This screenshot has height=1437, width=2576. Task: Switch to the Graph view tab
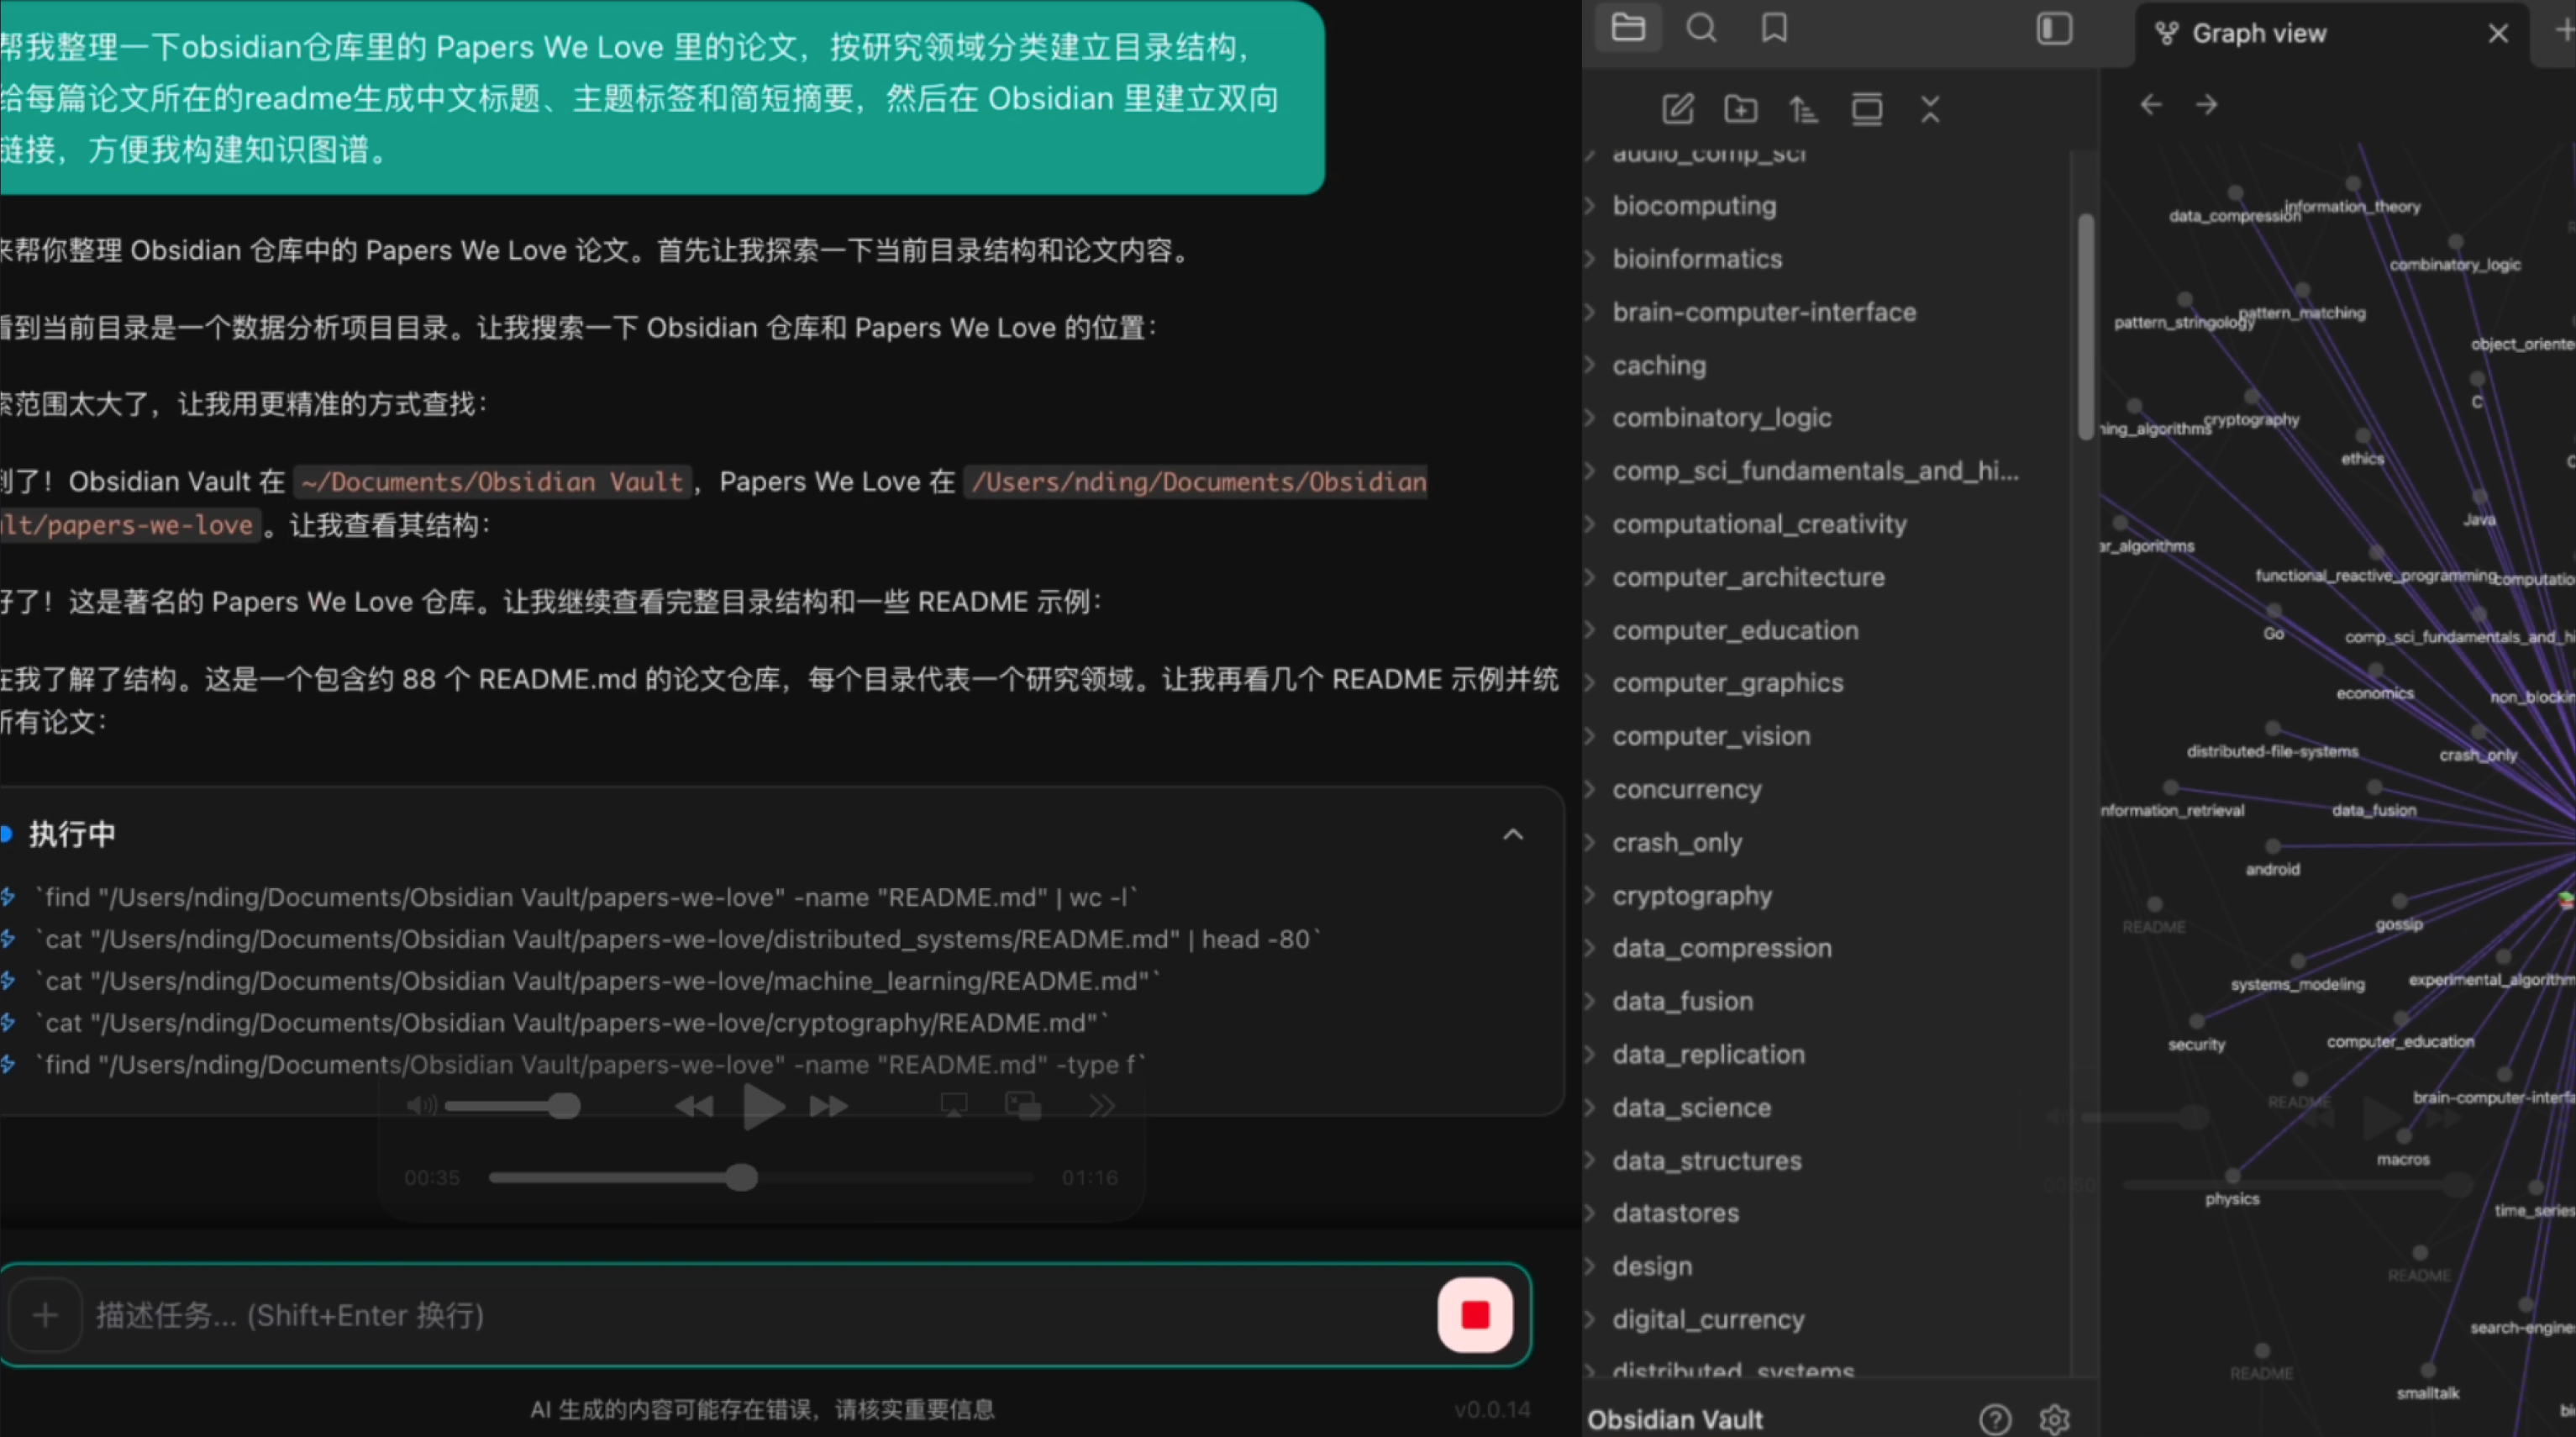2258,32
